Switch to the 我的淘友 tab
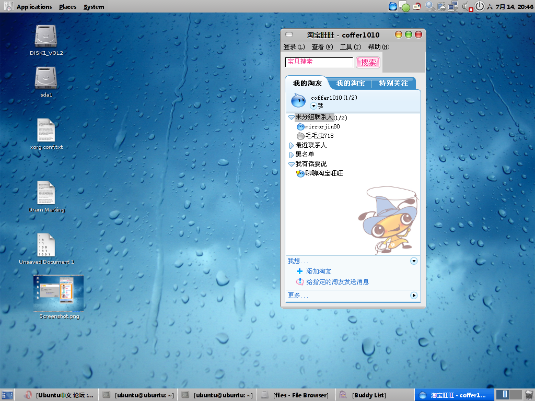 [307, 83]
